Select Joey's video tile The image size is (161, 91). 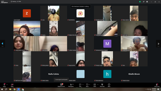[54, 13]
